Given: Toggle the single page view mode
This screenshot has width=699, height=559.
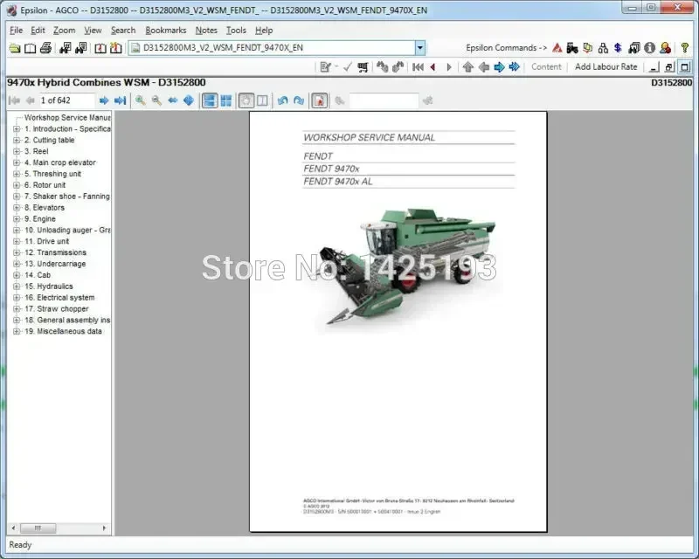Looking at the screenshot, I should [x=209, y=100].
